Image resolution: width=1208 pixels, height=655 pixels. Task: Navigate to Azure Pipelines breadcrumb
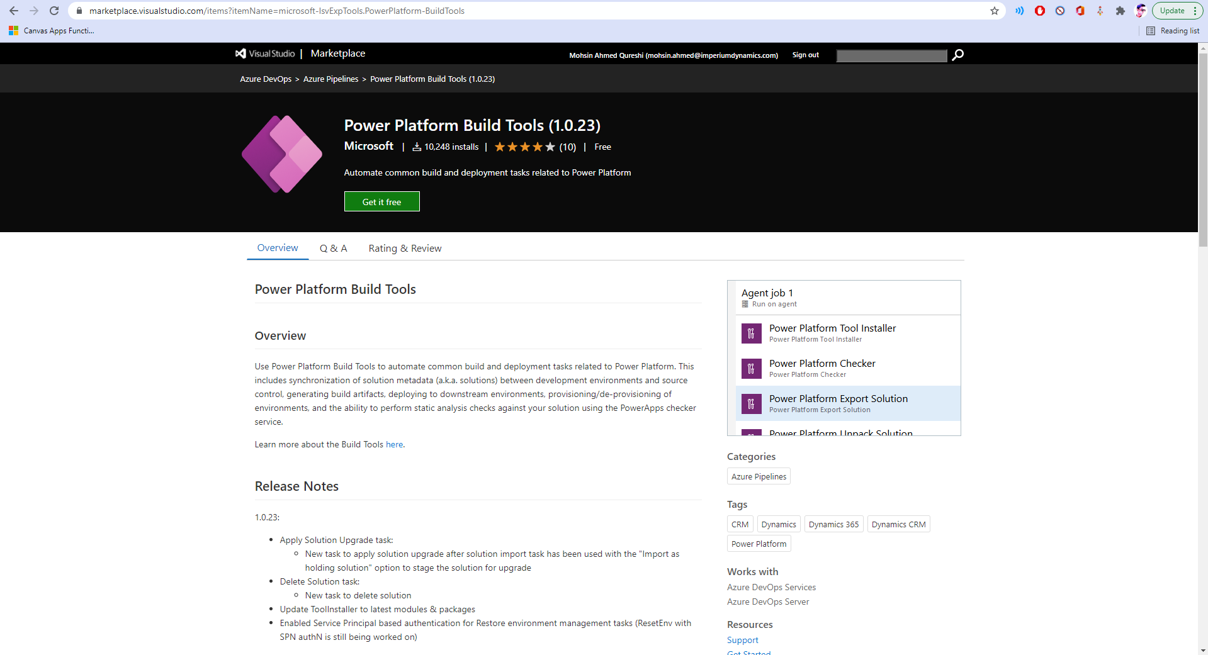click(x=330, y=79)
